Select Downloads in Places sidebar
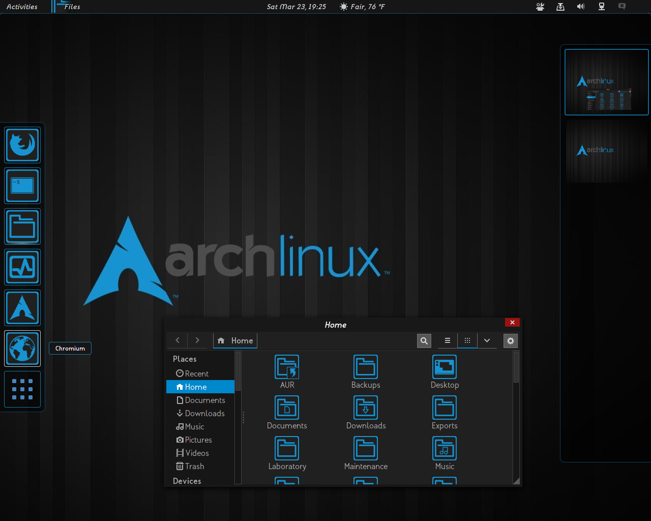The height and width of the screenshot is (521, 651). [200, 413]
